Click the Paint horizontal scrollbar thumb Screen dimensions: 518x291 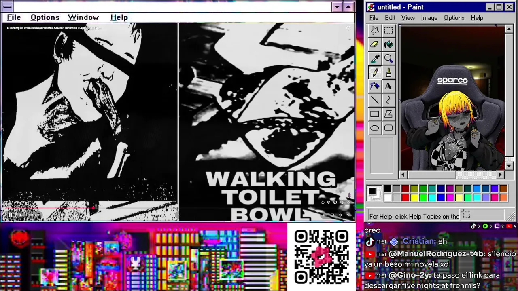[431, 175]
